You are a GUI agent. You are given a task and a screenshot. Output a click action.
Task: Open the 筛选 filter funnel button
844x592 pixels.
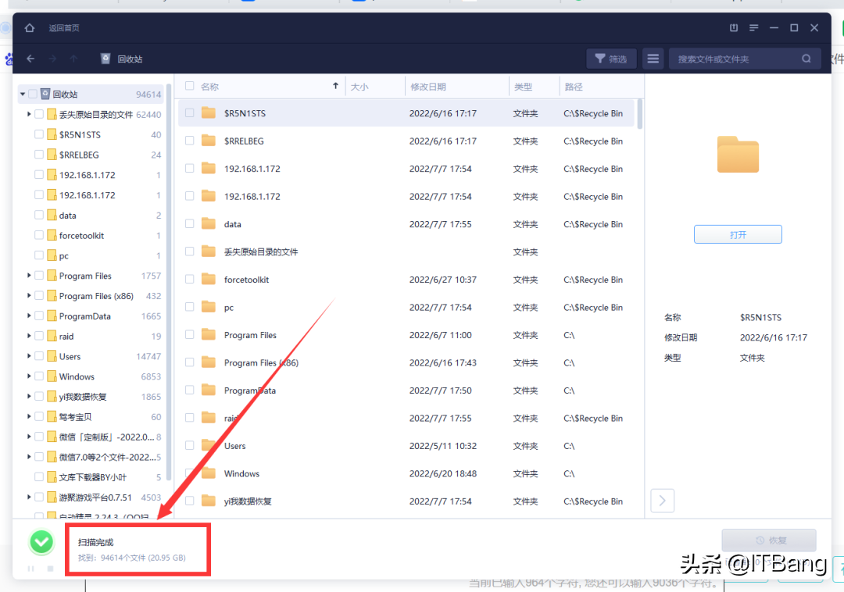tap(610, 59)
